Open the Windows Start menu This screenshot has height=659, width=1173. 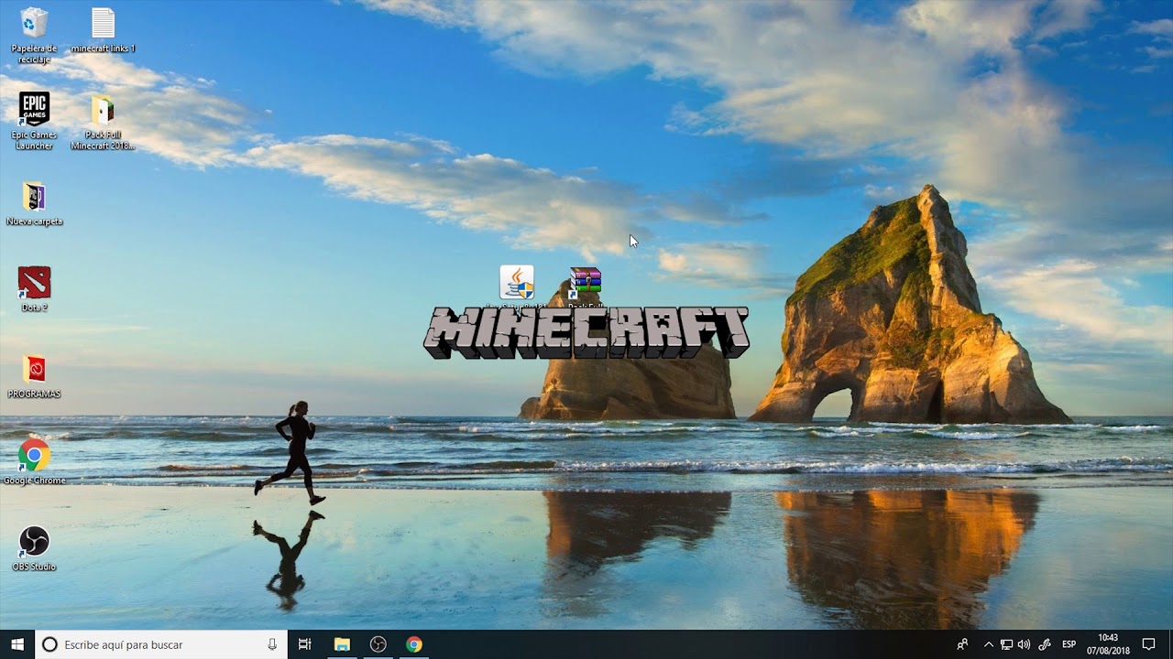16,644
